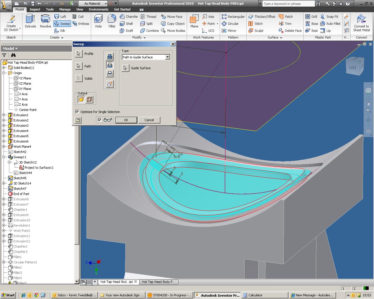Select the Shell tool
Image resolution: width=374 pixels, height=299 pixels.
(126, 24)
